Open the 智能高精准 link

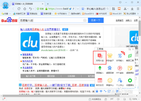[x=27, y=54]
